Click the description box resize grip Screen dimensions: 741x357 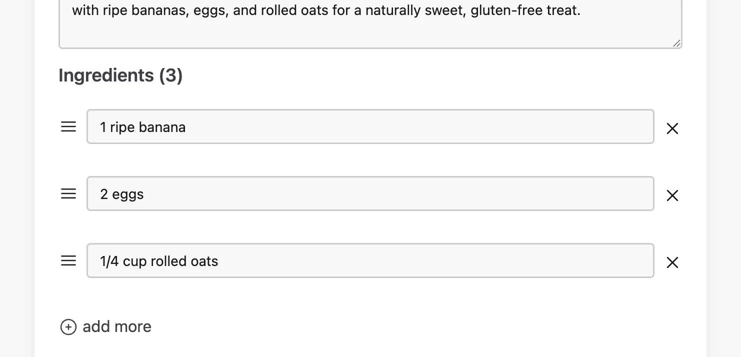676,43
